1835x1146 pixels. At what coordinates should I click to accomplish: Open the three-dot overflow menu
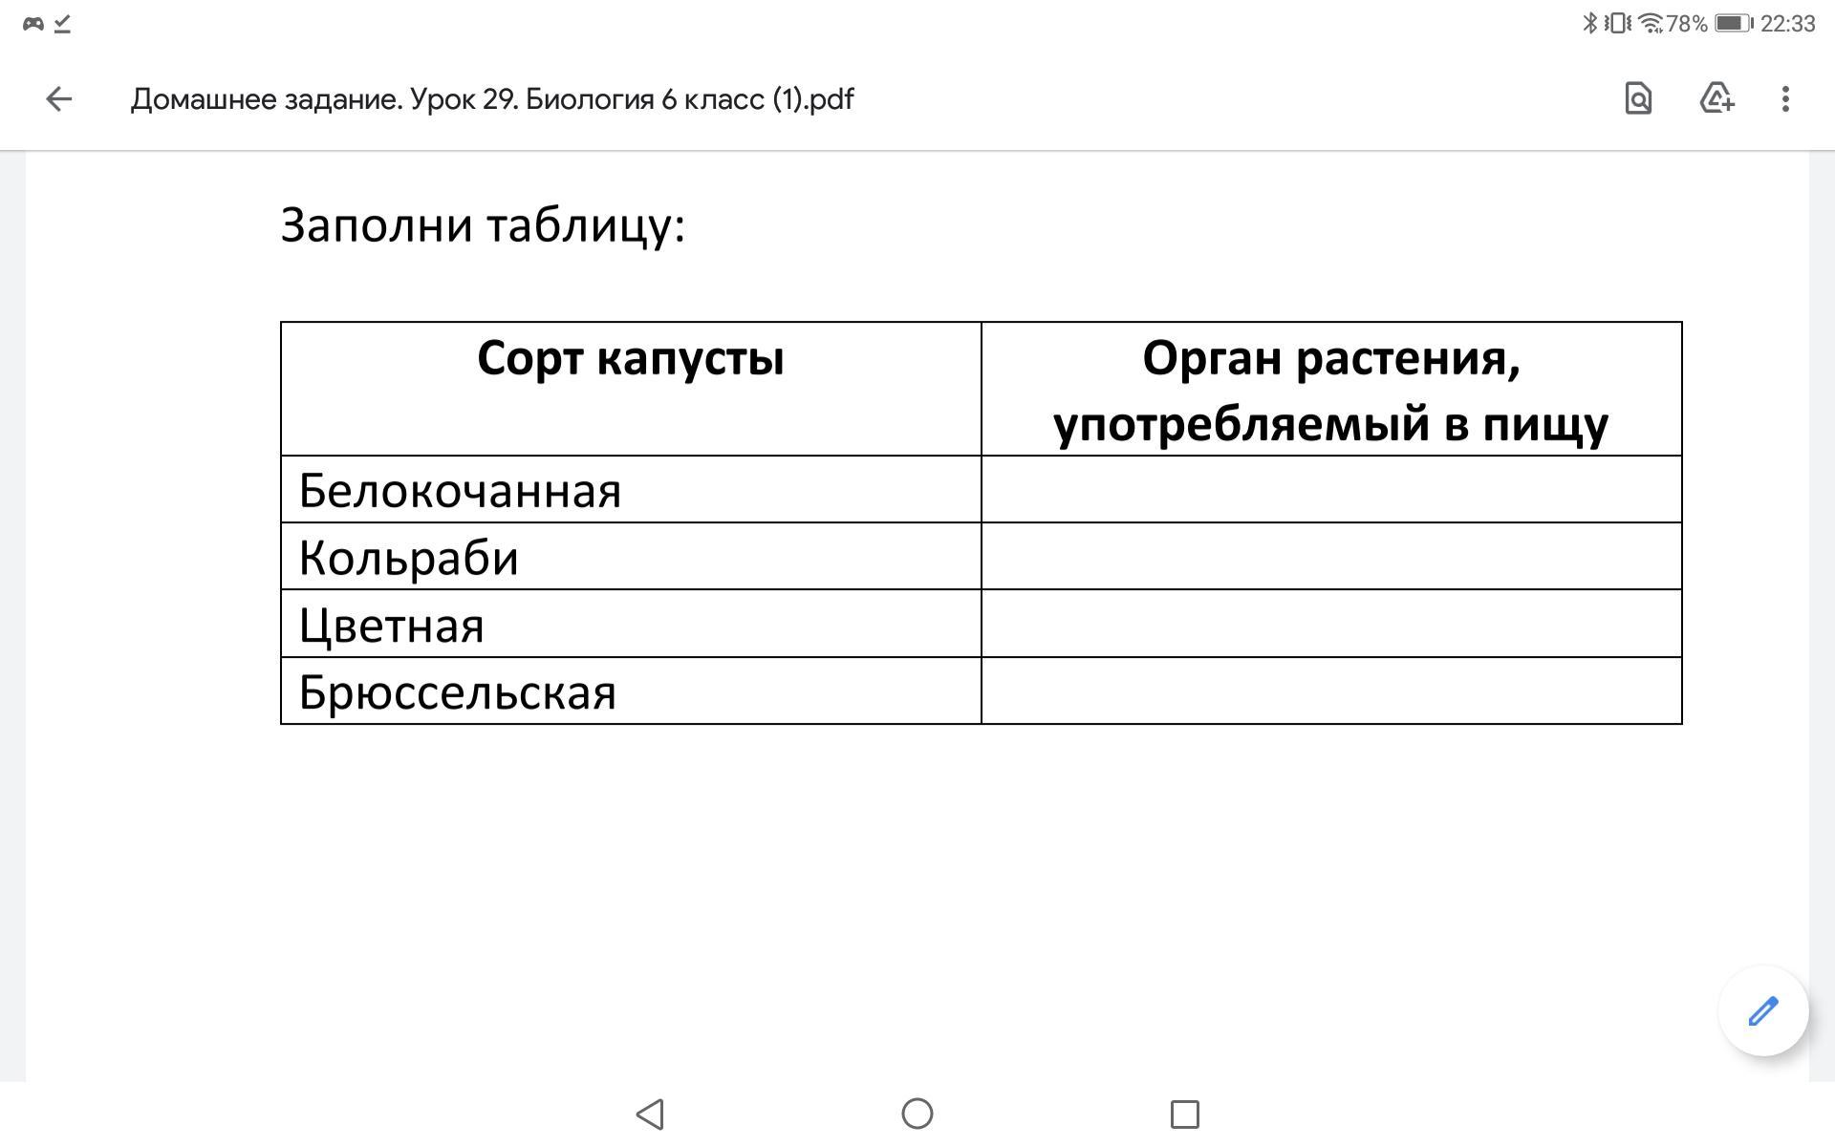[1785, 99]
